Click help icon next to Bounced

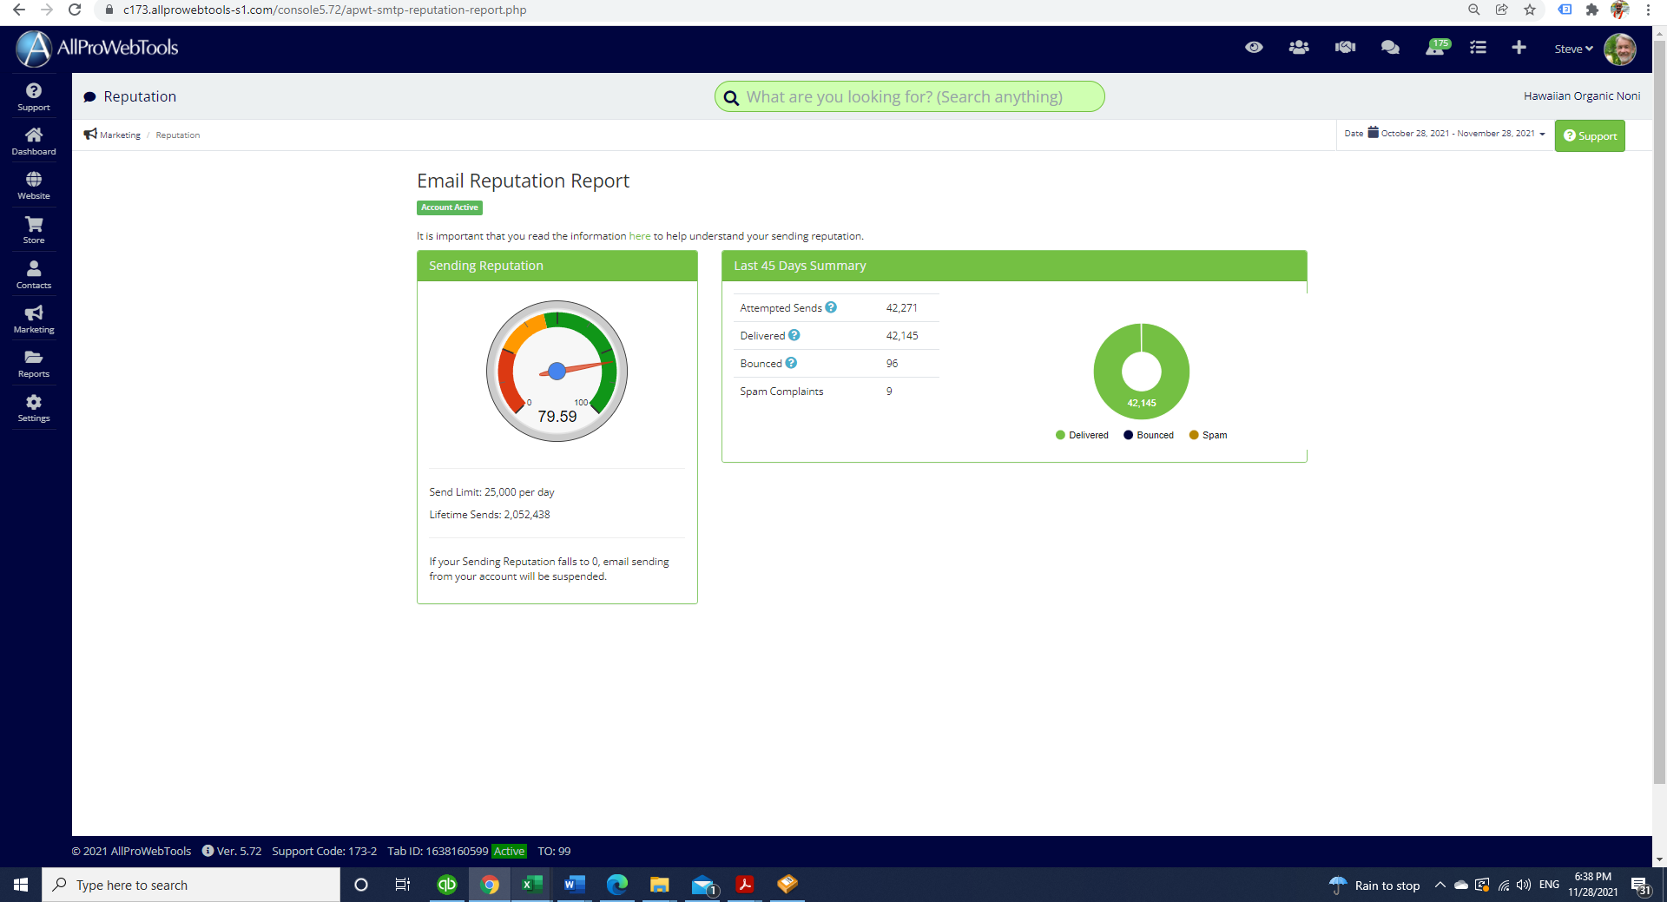click(x=791, y=363)
